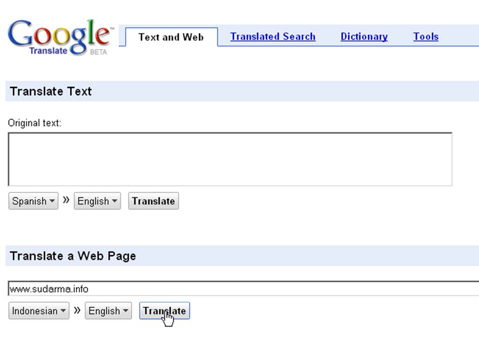This screenshot has height=359, width=479.
Task: Click the Google logo lettering
Action: [59, 34]
